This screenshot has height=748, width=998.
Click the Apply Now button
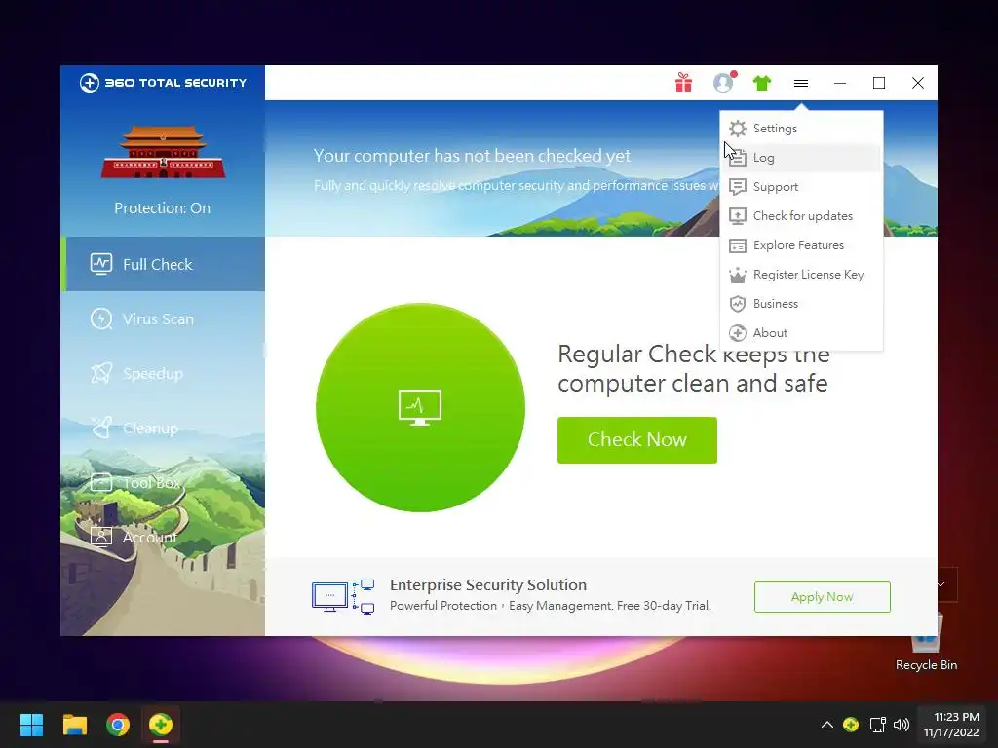823,597
